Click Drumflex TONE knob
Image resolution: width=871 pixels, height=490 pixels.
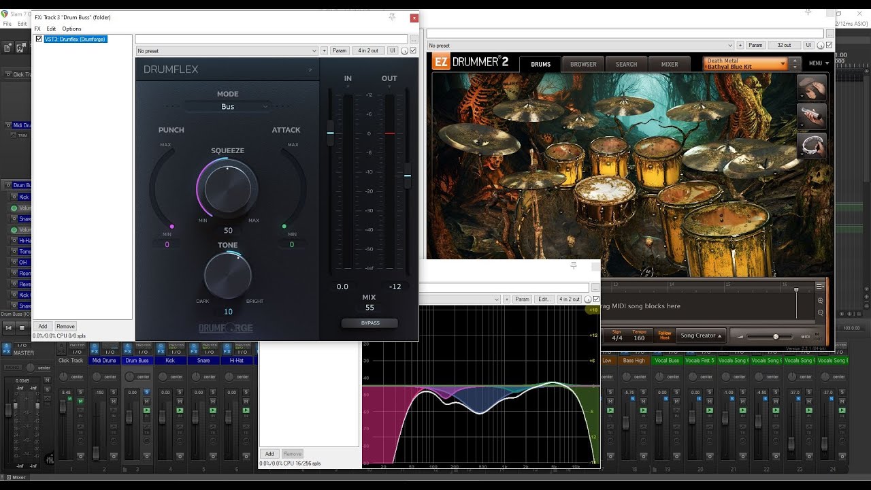227,275
